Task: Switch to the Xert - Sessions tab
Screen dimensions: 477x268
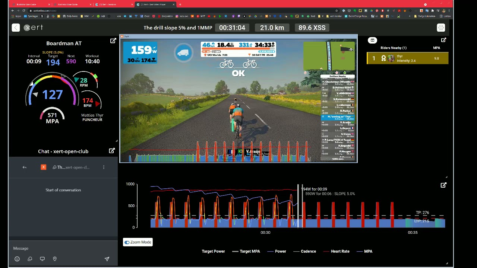Action: pos(114,4)
